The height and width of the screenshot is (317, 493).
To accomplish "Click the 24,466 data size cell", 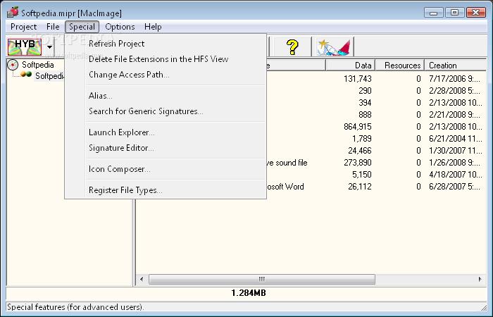I will [360, 151].
